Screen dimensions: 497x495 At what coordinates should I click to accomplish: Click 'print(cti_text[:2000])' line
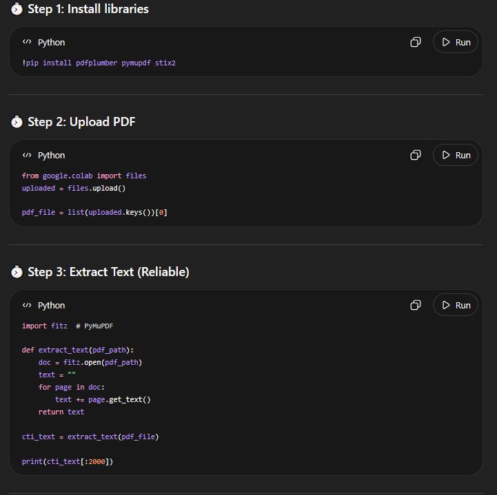click(67, 462)
